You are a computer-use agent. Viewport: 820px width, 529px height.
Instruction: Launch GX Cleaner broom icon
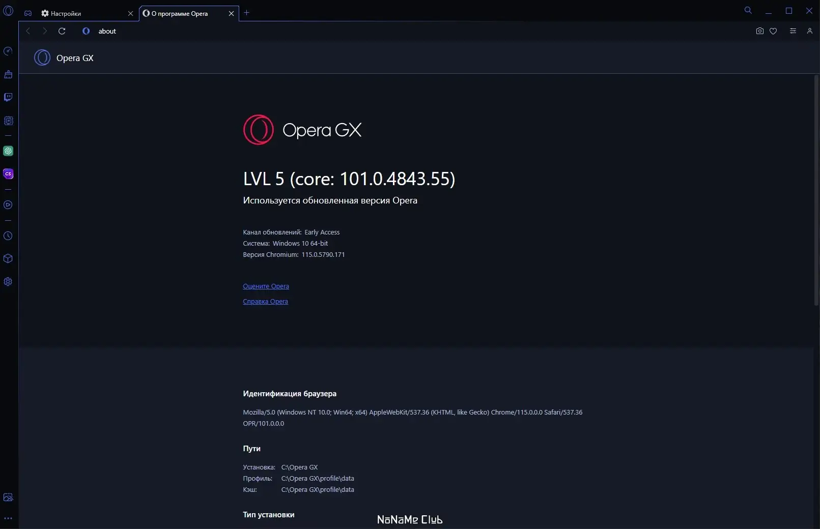click(x=8, y=74)
